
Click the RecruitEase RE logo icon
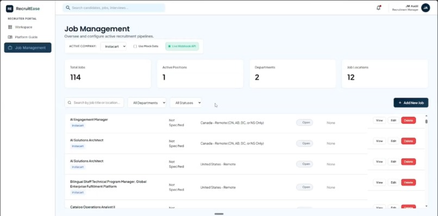coord(9,9)
